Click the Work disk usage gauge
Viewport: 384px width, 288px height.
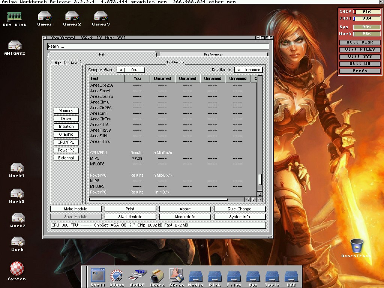[x=367, y=34]
